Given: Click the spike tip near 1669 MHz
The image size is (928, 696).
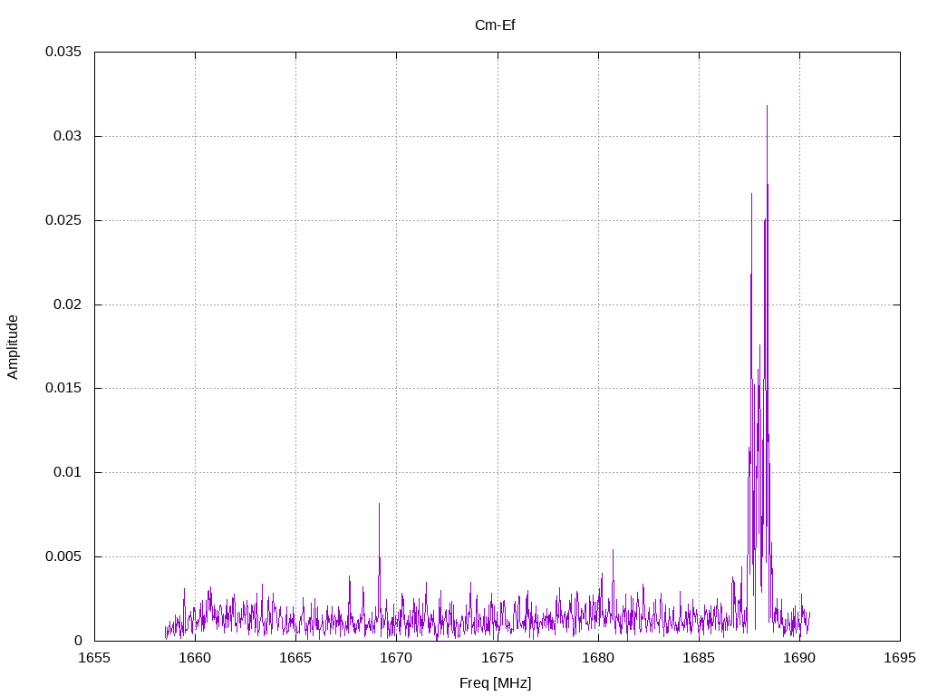Looking at the screenshot, I should coord(380,504).
